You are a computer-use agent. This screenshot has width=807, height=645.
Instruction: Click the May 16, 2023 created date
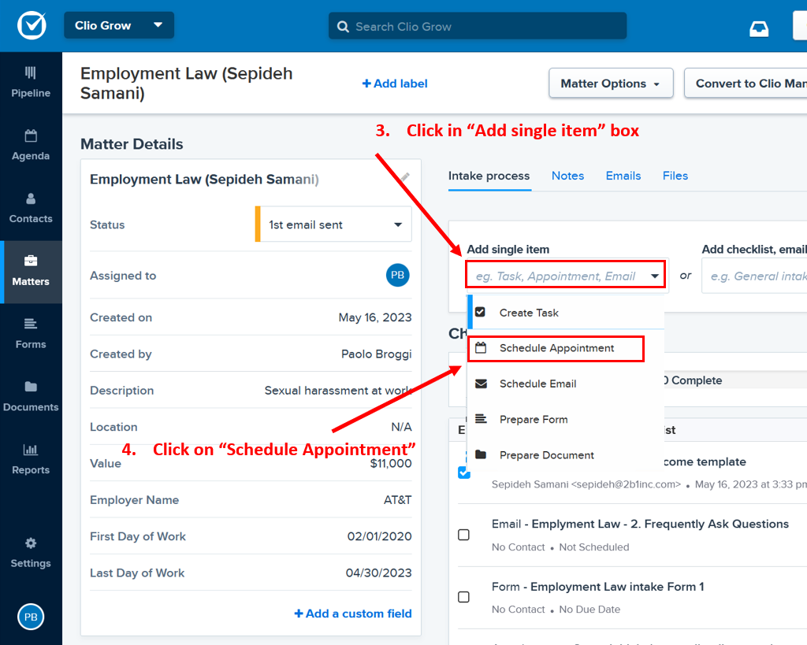[374, 317]
